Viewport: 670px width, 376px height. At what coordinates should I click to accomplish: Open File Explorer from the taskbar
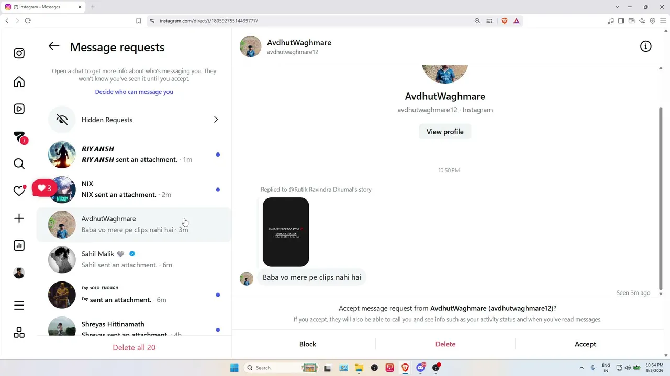click(x=359, y=368)
